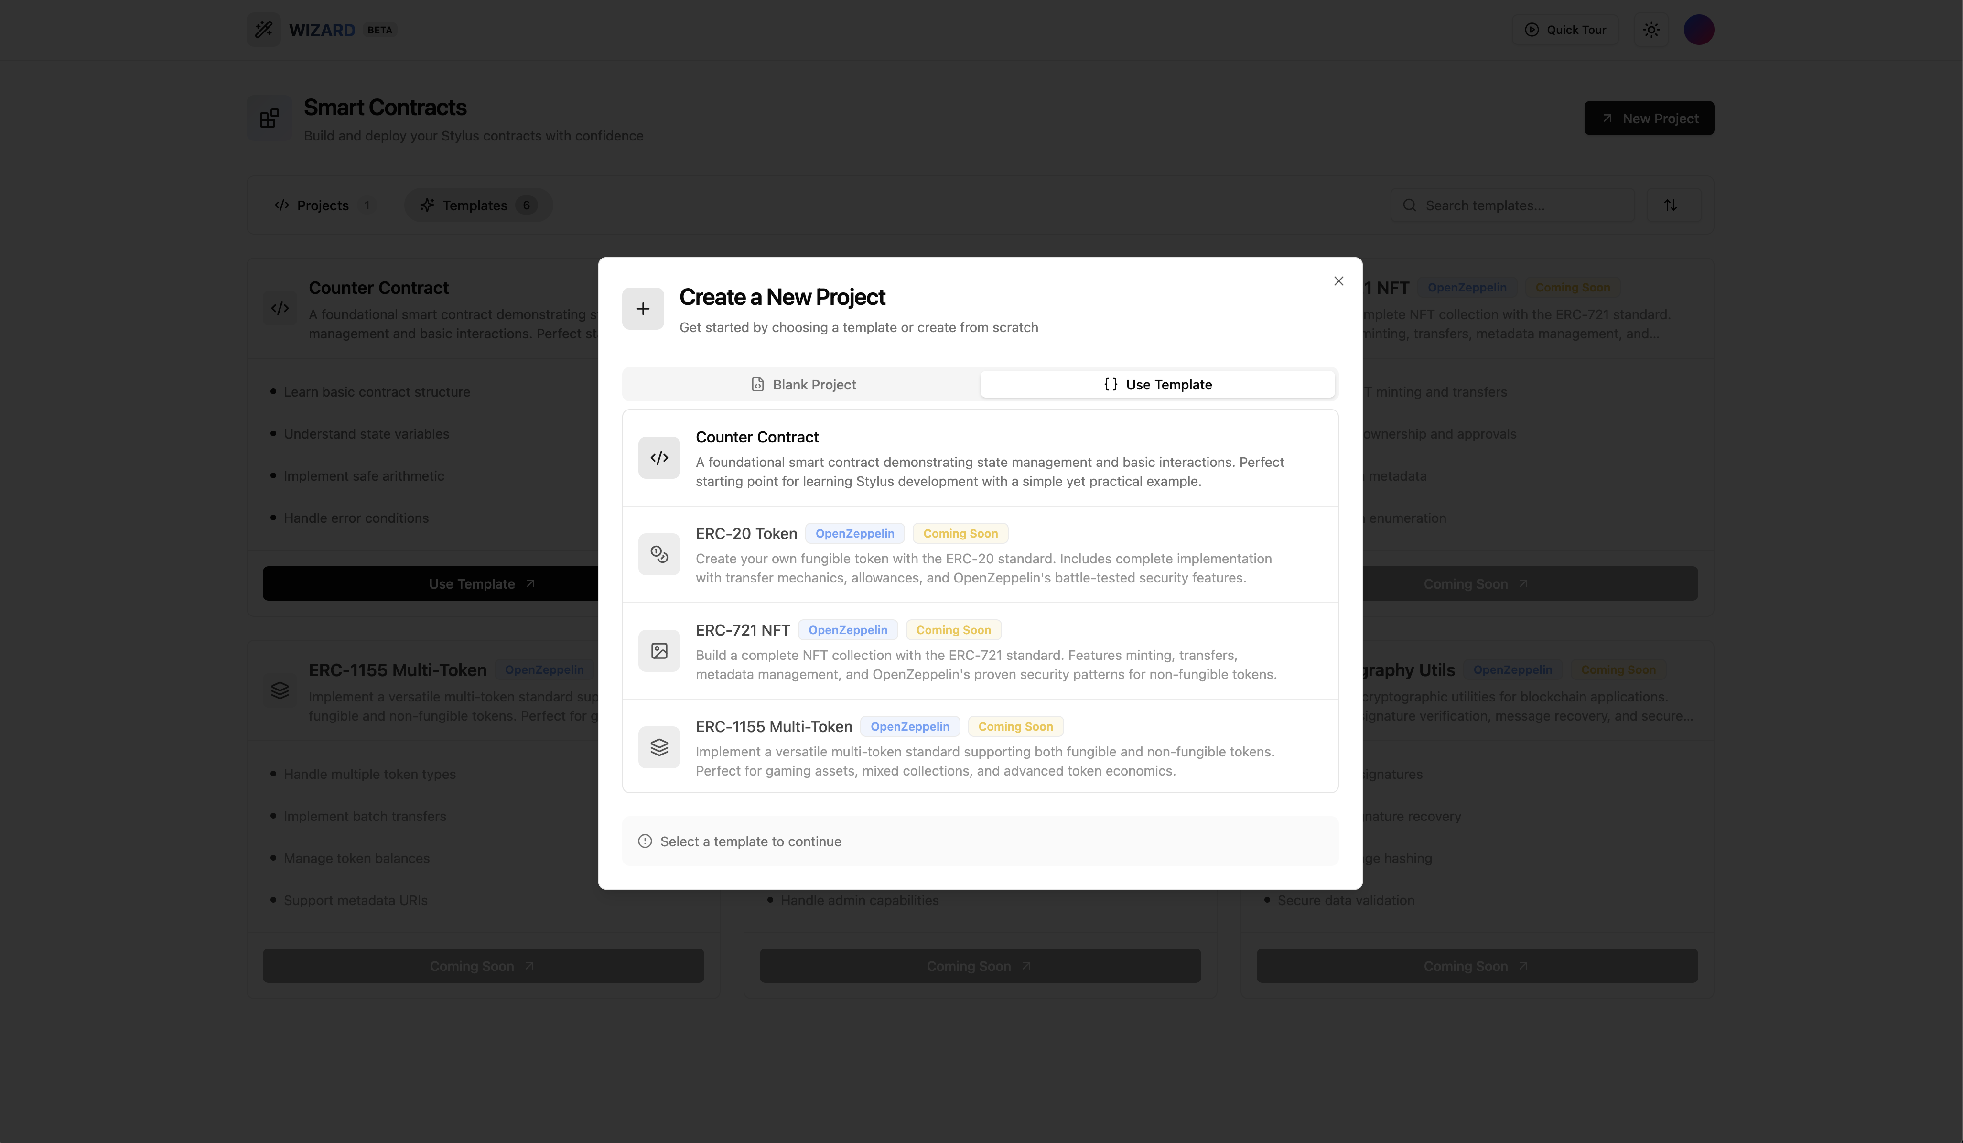Click 'Handle error conditions' bullet
This screenshot has width=1963, height=1143.
[356, 518]
